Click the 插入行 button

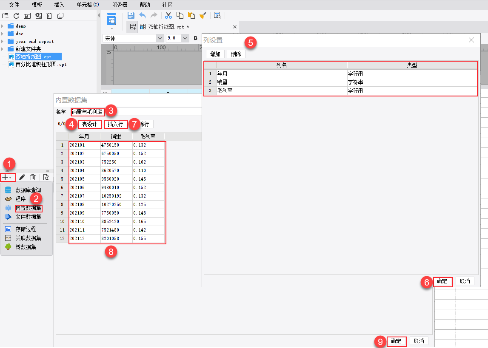point(115,124)
